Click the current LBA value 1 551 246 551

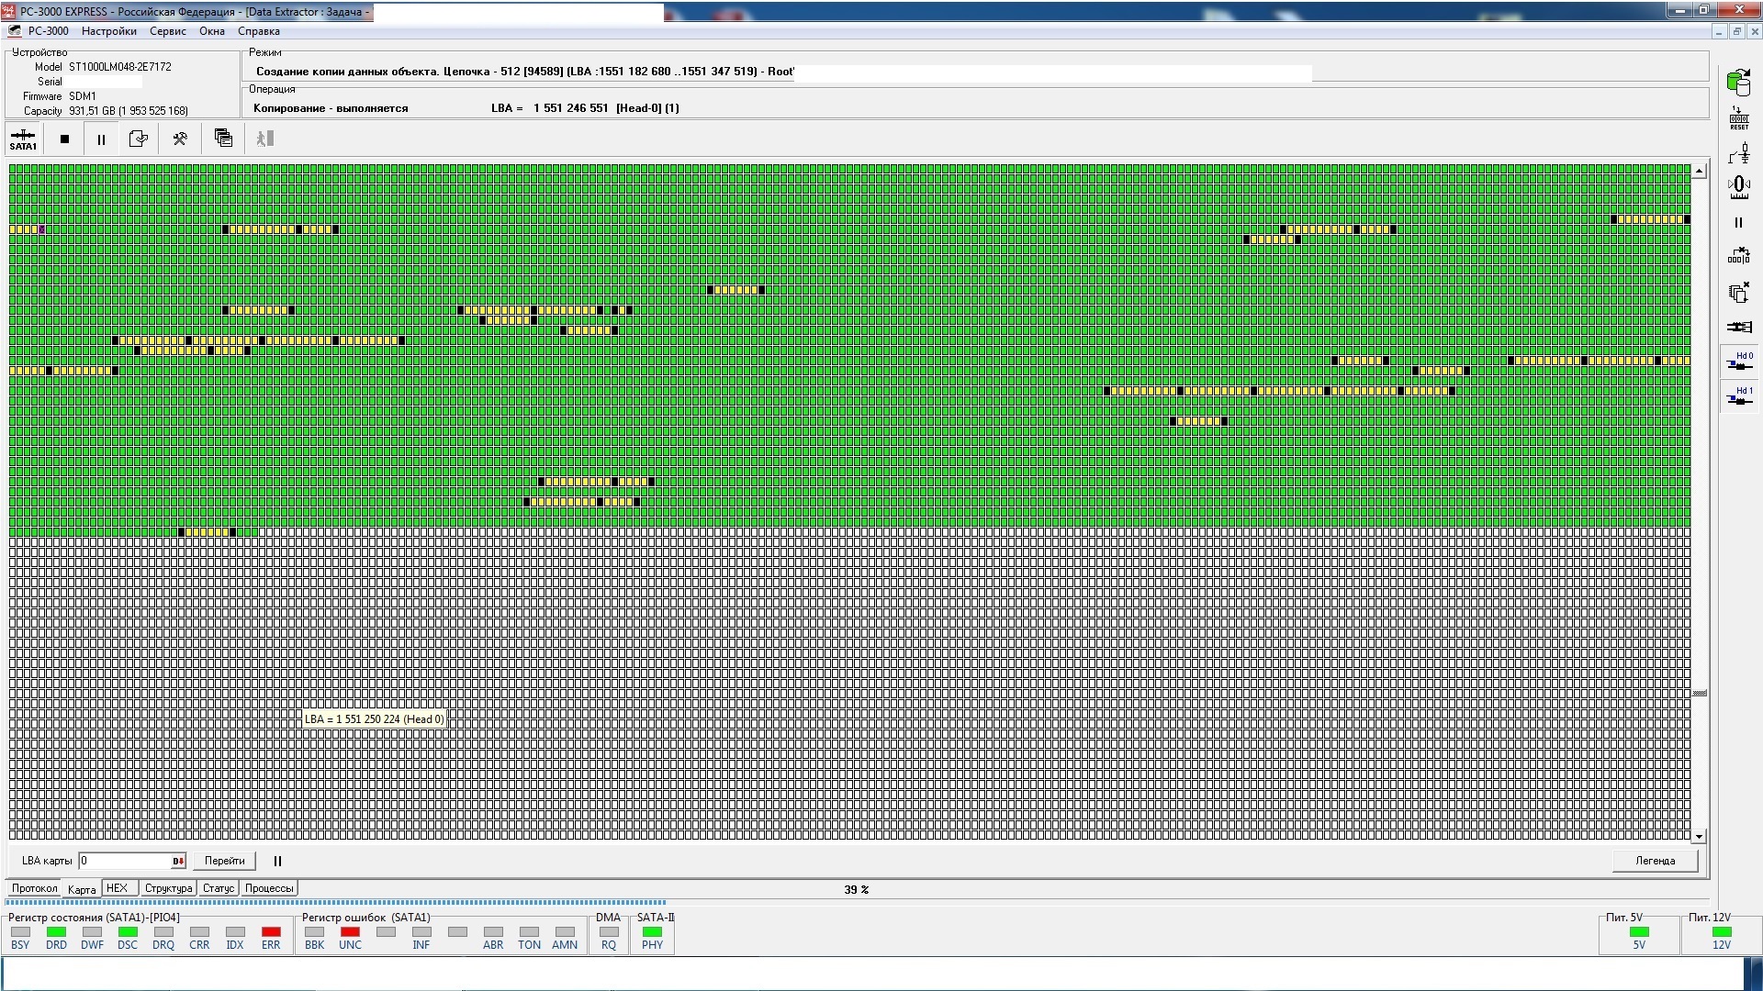point(570,108)
